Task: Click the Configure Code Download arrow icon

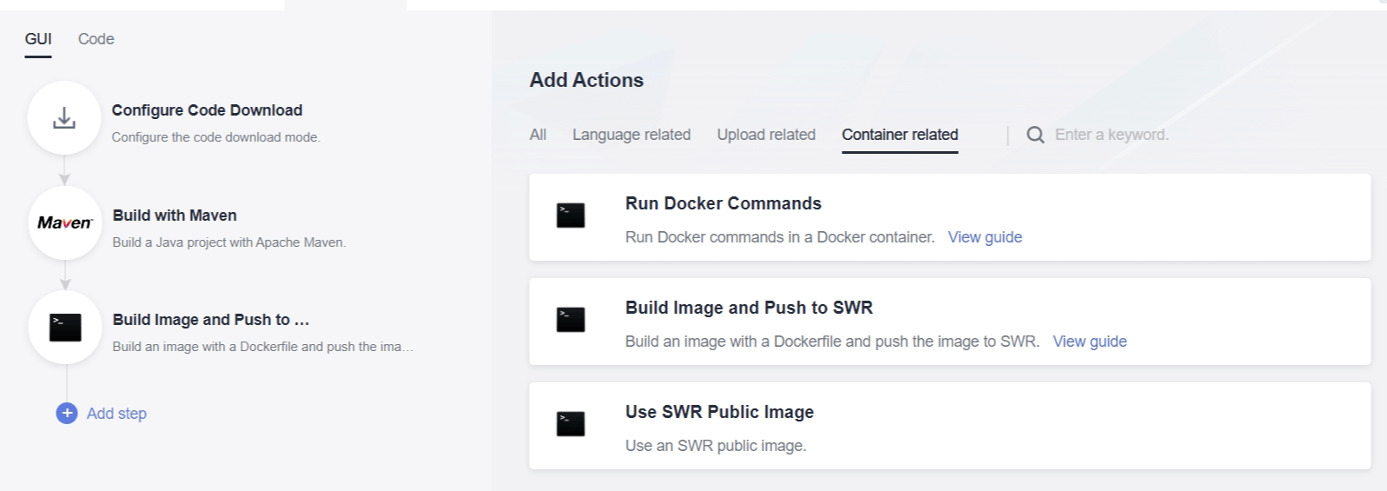Action: [x=64, y=118]
